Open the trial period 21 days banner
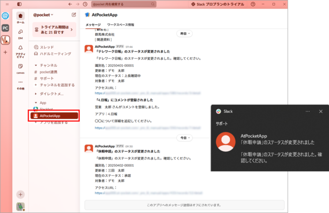 (55, 30)
